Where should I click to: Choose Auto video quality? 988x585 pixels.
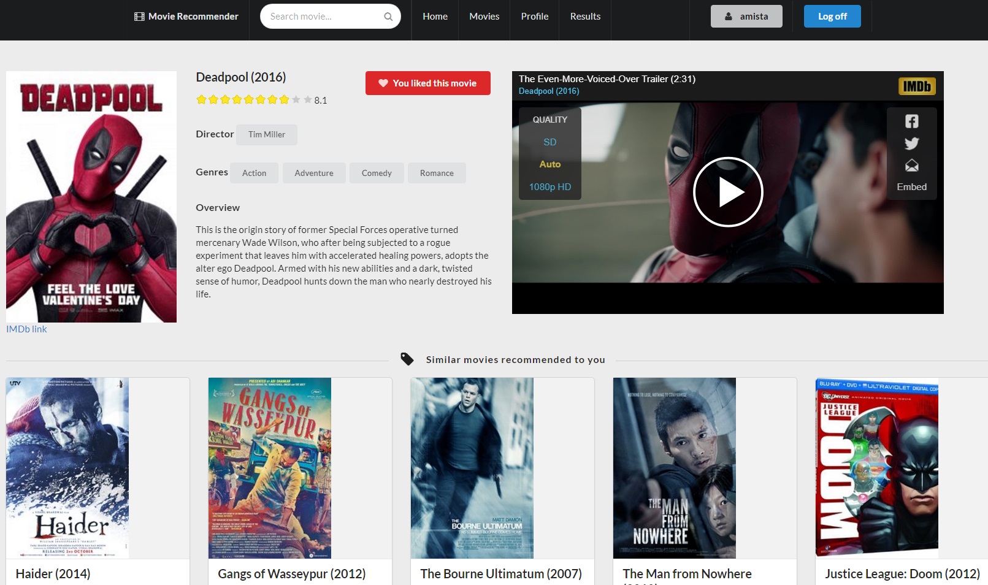550,164
